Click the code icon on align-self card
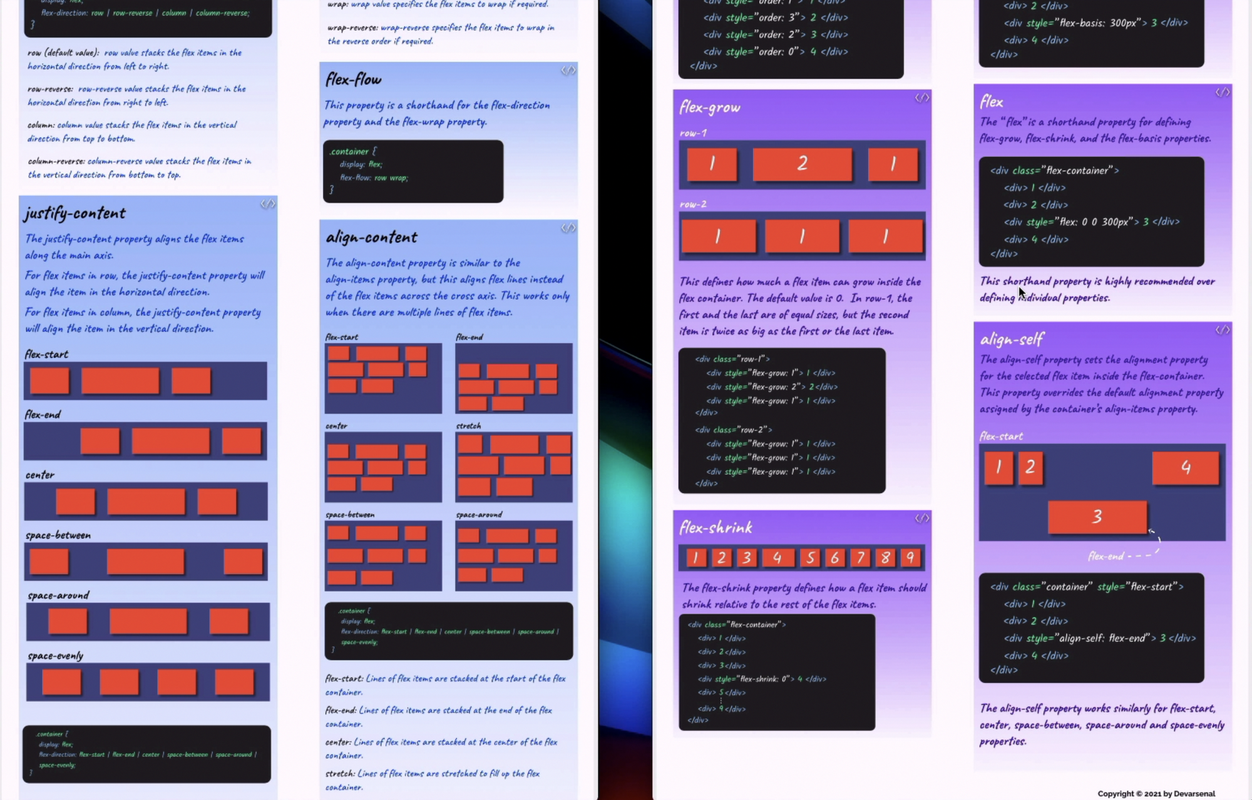 [1222, 330]
